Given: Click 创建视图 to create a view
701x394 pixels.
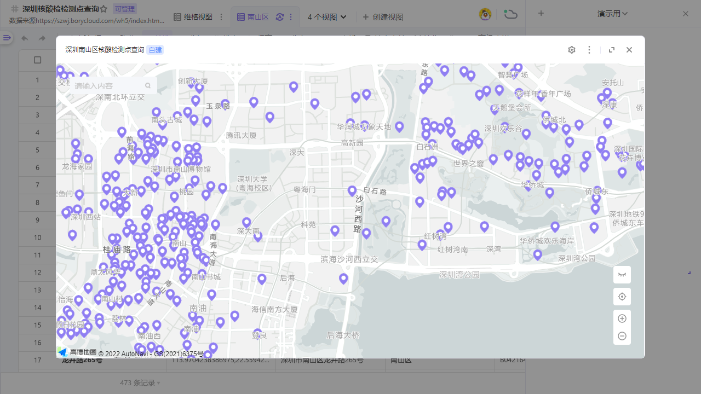Looking at the screenshot, I should (x=383, y=17).
